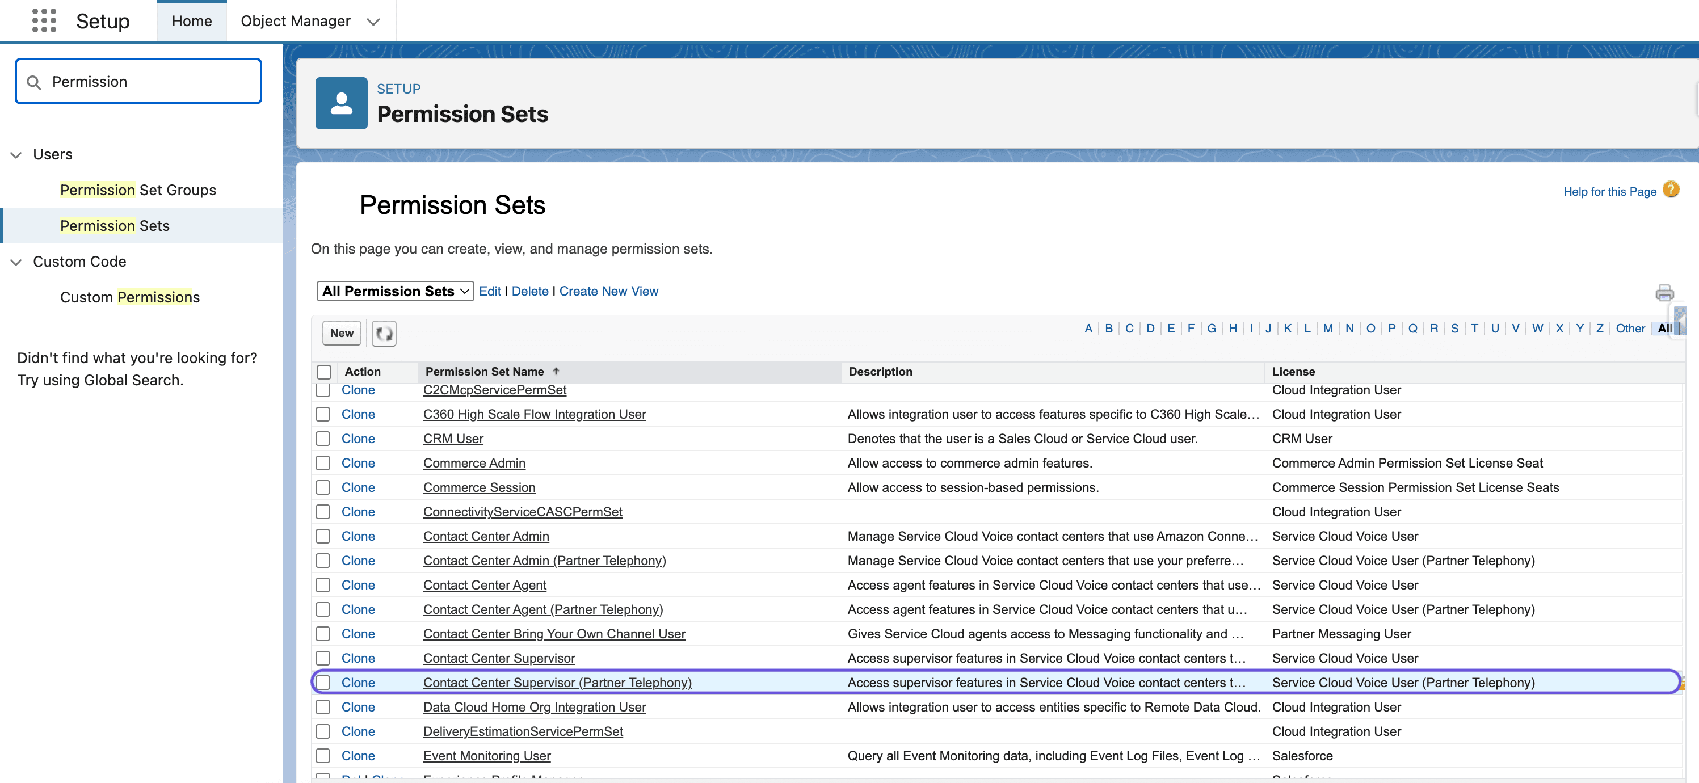The image size is (1699, 783).
Task: Refresh the permission set list with the reload icon
Action: pos(384,333)
